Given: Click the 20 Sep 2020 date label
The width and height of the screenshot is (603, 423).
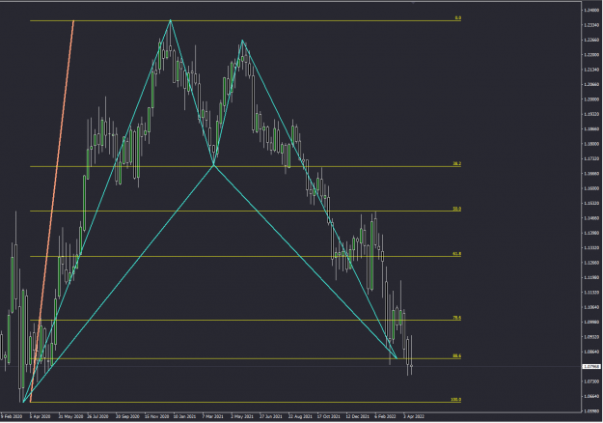Looking at the screenshot, I should [127, 416].
